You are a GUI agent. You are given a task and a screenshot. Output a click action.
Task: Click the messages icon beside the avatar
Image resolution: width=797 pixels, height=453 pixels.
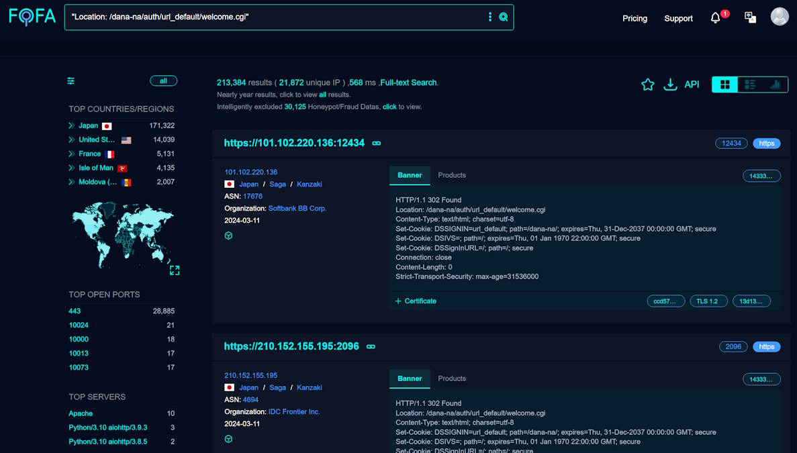tap(750, 17)
